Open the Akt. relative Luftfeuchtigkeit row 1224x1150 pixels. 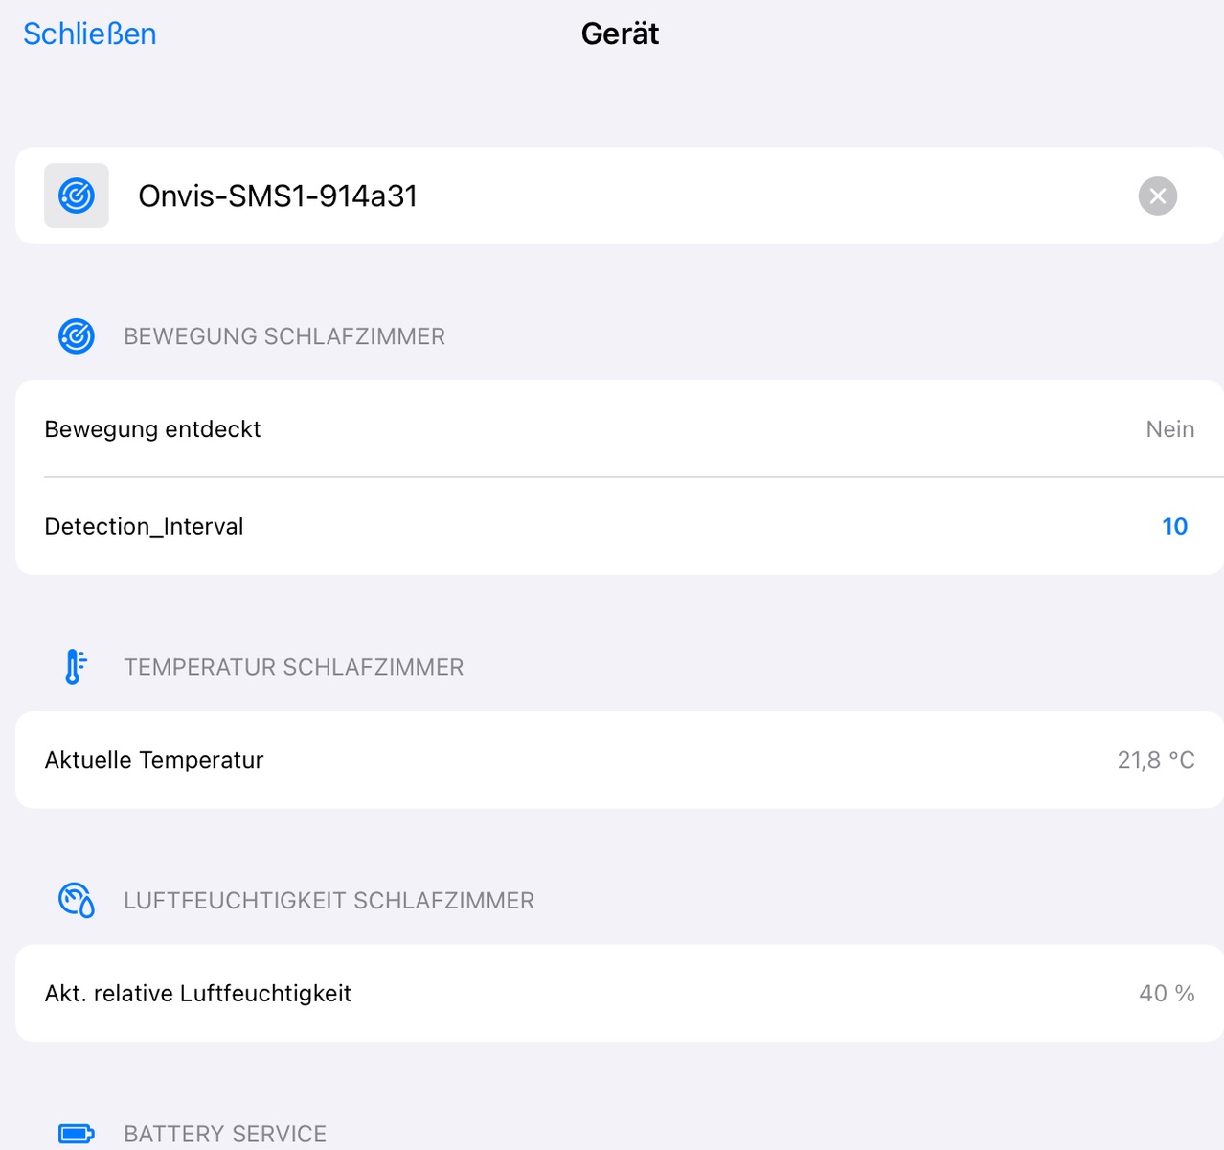[198, 994]
